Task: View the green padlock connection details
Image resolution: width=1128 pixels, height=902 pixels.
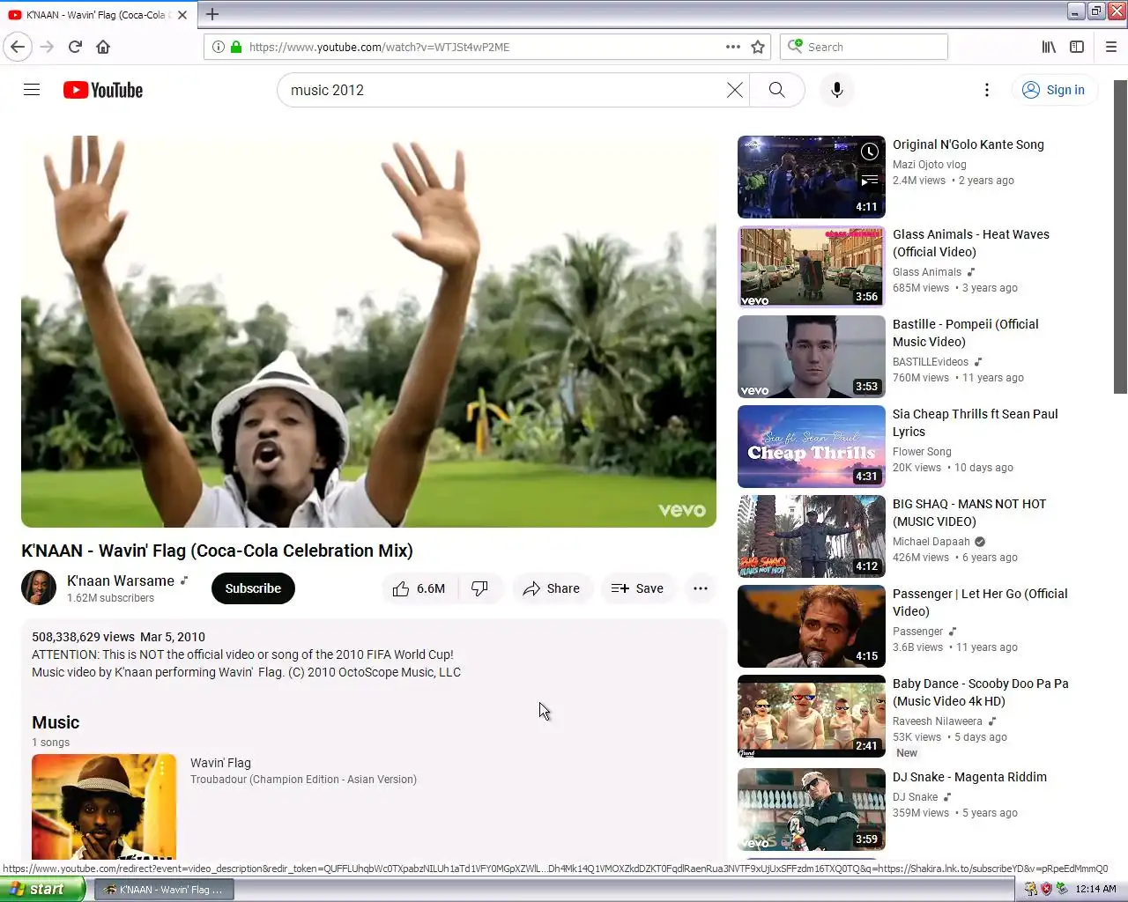Action: coord(236,47)
